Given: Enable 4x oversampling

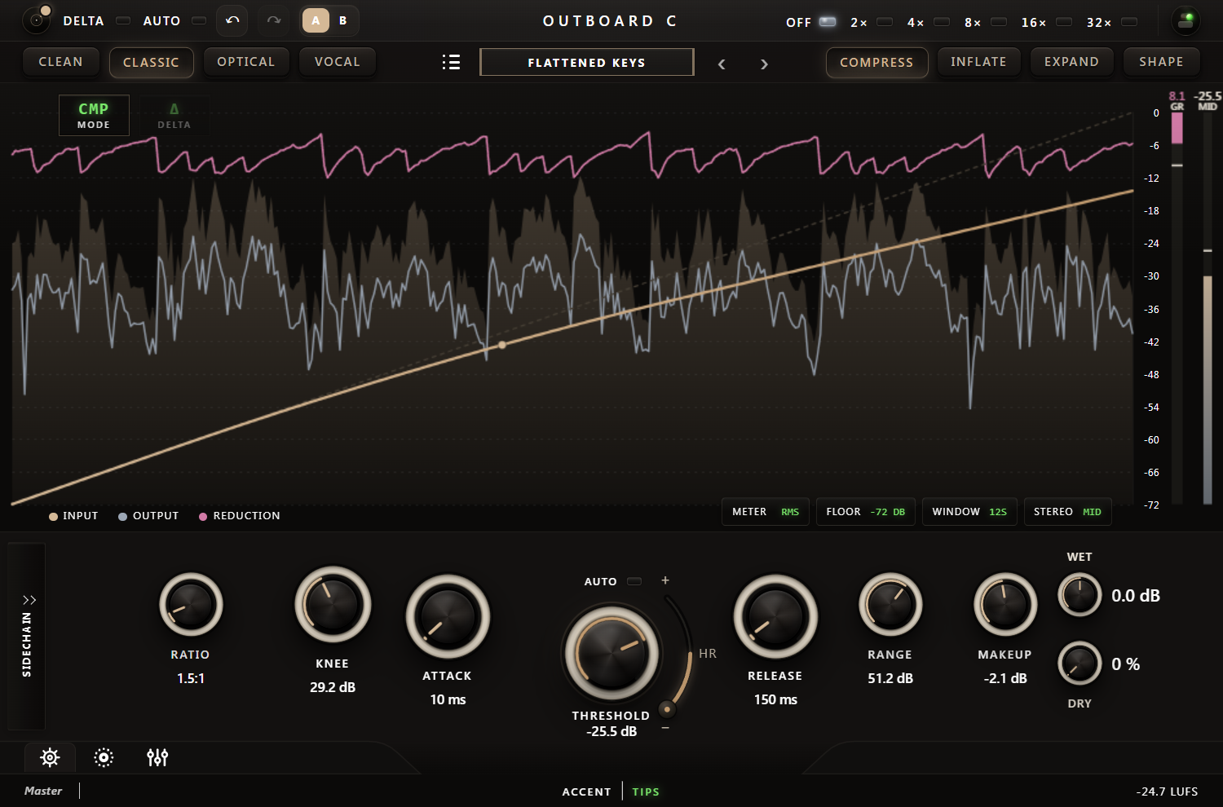Looking at the screenshot, I should 942,22.
